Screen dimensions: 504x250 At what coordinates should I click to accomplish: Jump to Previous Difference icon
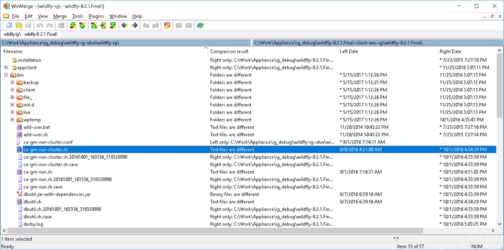point(83,26)
